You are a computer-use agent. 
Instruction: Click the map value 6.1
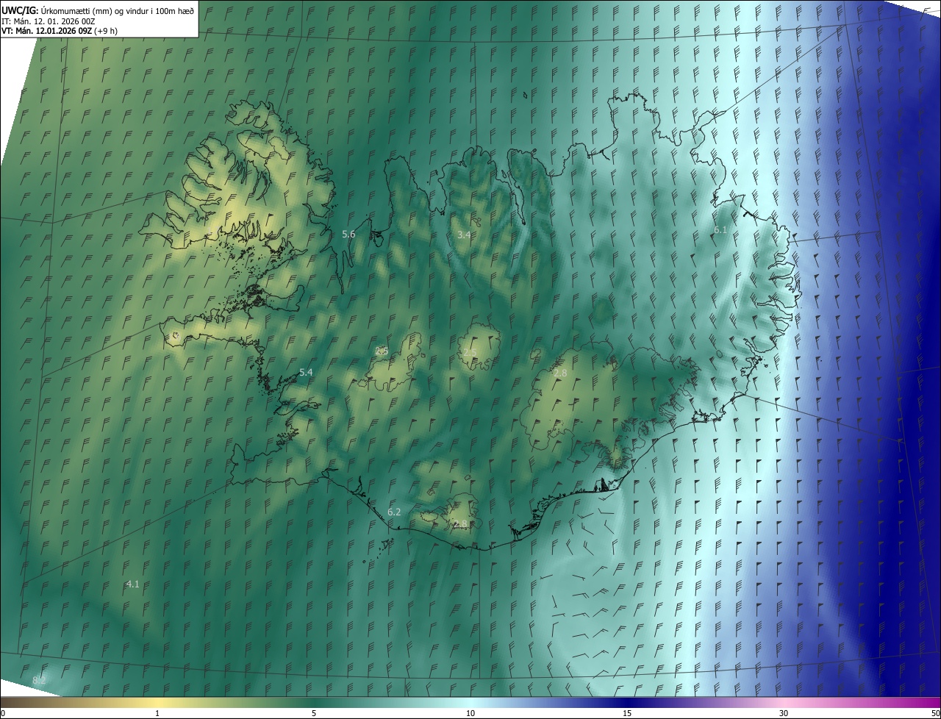tap(720, 230)
